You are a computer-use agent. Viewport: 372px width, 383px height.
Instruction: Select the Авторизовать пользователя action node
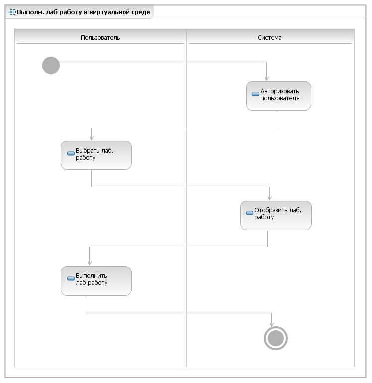tap(278, 96)
